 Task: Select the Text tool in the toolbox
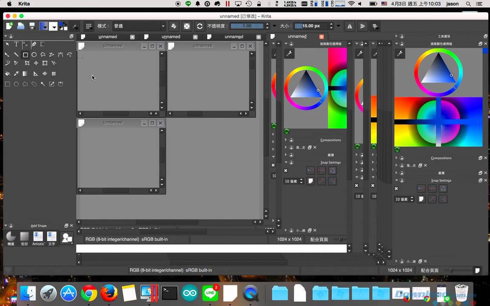16,44
